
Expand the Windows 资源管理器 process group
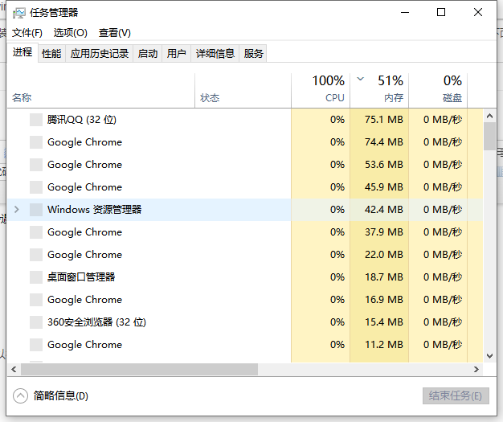(17, 210)
